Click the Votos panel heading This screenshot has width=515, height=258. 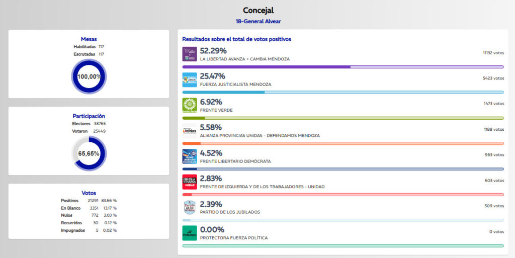(x=89, y=193)
